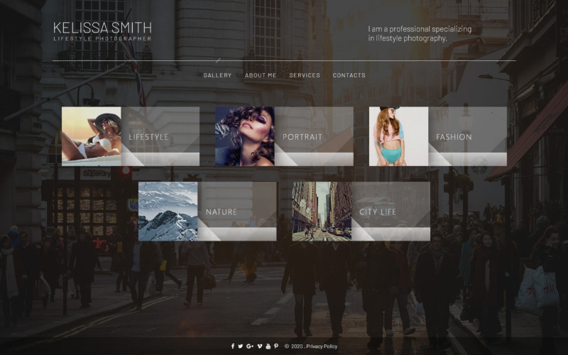The width and height of the screenshot is (568, 355).
Task: Select Services in the navigation
Action: click(x=305, y=75)
